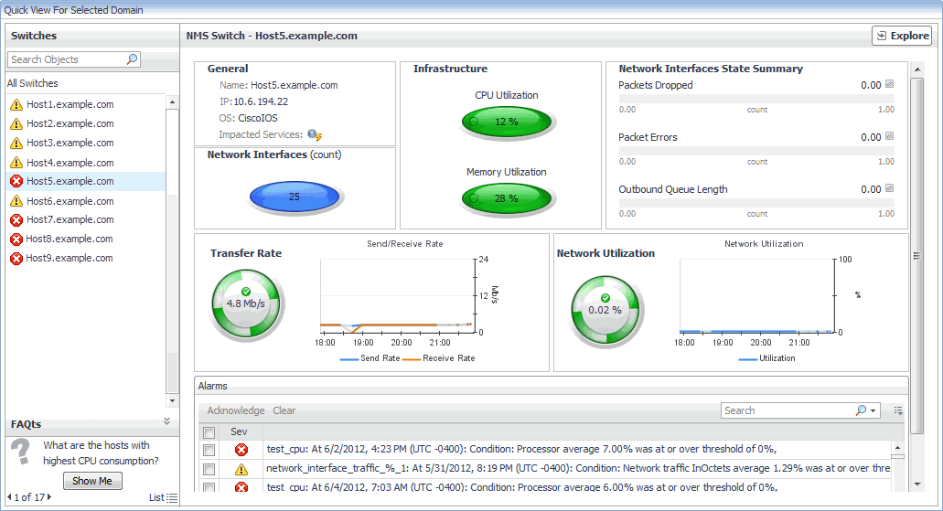Viewport: 943px width, 511px height.
Task: Tick the checkbox for first test_cpu alarm
Action: 209,450
